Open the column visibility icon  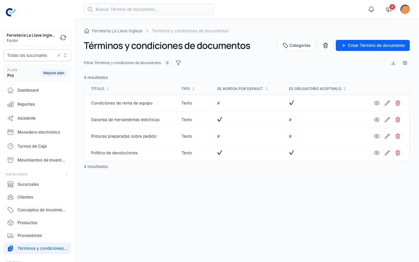tap(405, 63)
